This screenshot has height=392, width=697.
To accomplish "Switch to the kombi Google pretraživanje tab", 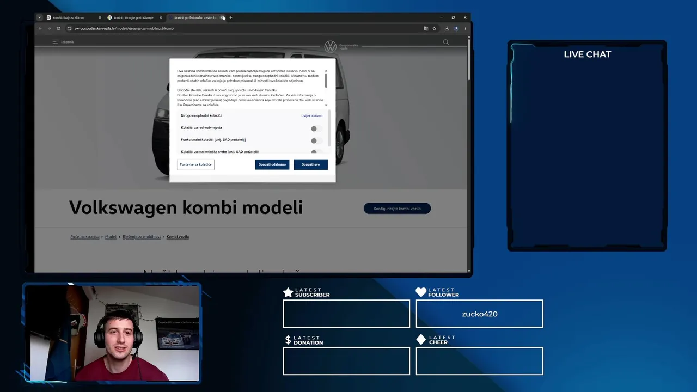I will (134, 17).
